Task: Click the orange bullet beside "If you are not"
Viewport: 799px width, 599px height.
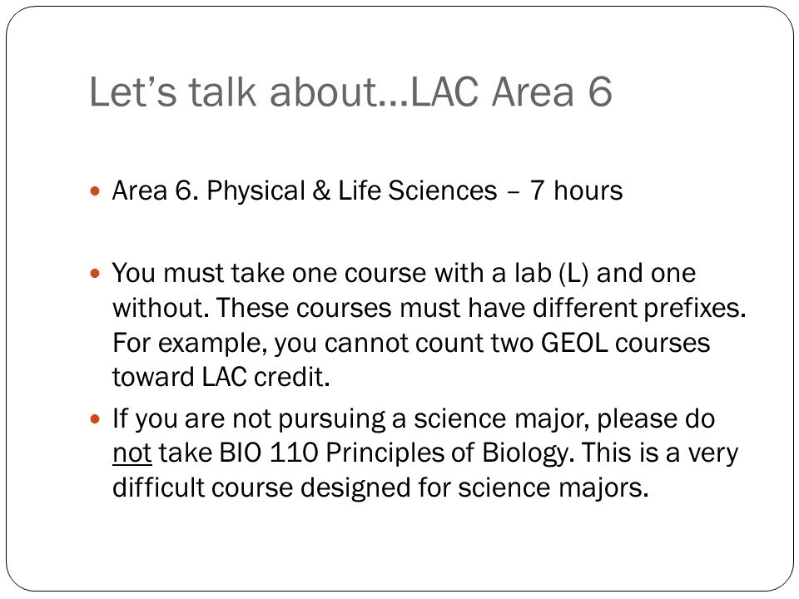Action: click(95, 419)
